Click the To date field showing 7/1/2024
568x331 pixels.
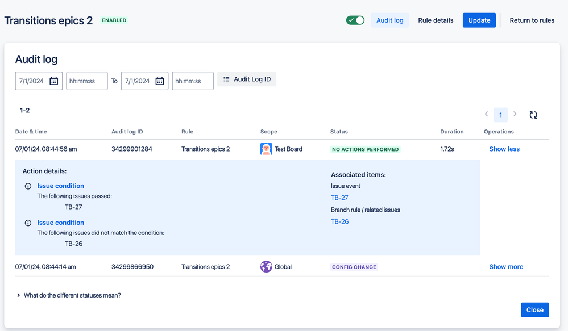(144, 81)
